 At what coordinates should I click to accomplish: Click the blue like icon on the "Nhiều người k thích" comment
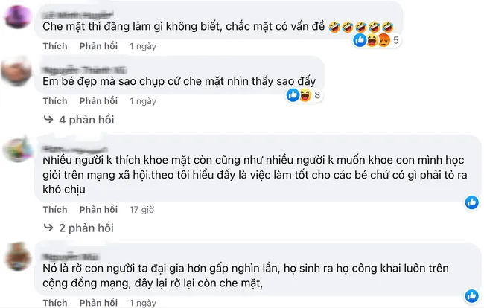[471, 202]
